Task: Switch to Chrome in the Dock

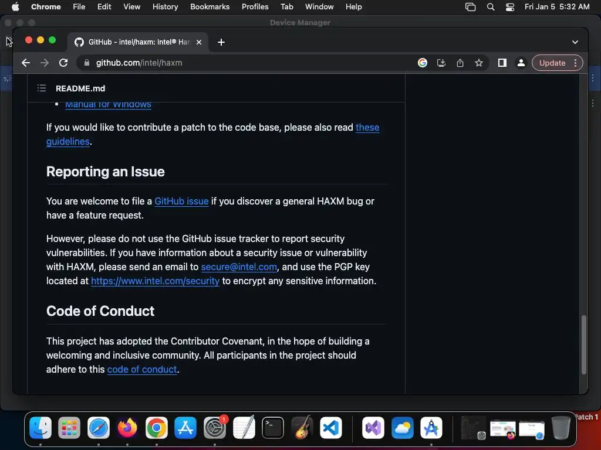Action: pos(156,427)
